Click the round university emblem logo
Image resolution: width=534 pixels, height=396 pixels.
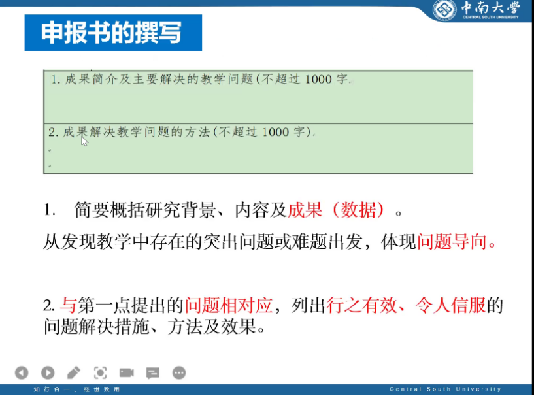pos(444,10)
